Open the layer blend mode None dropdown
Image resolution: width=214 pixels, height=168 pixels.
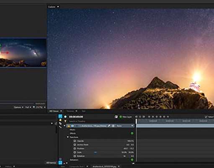click(x=125, y=126)
